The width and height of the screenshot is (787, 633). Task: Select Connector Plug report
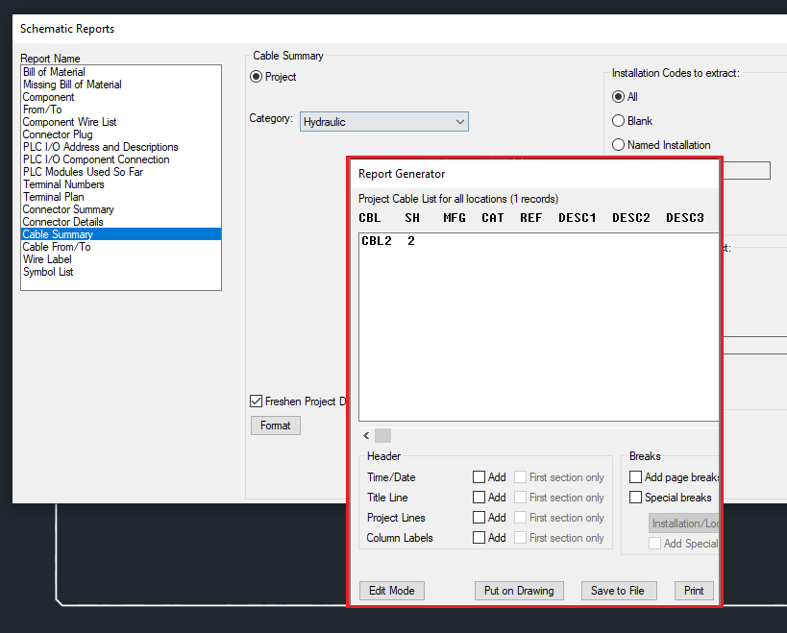121,134
